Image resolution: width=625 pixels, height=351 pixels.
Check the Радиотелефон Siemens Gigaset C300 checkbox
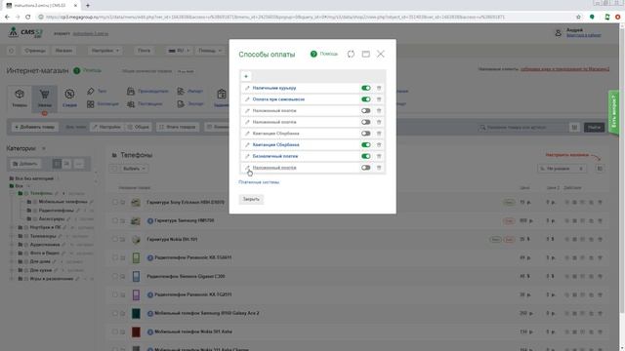(115, 276)
